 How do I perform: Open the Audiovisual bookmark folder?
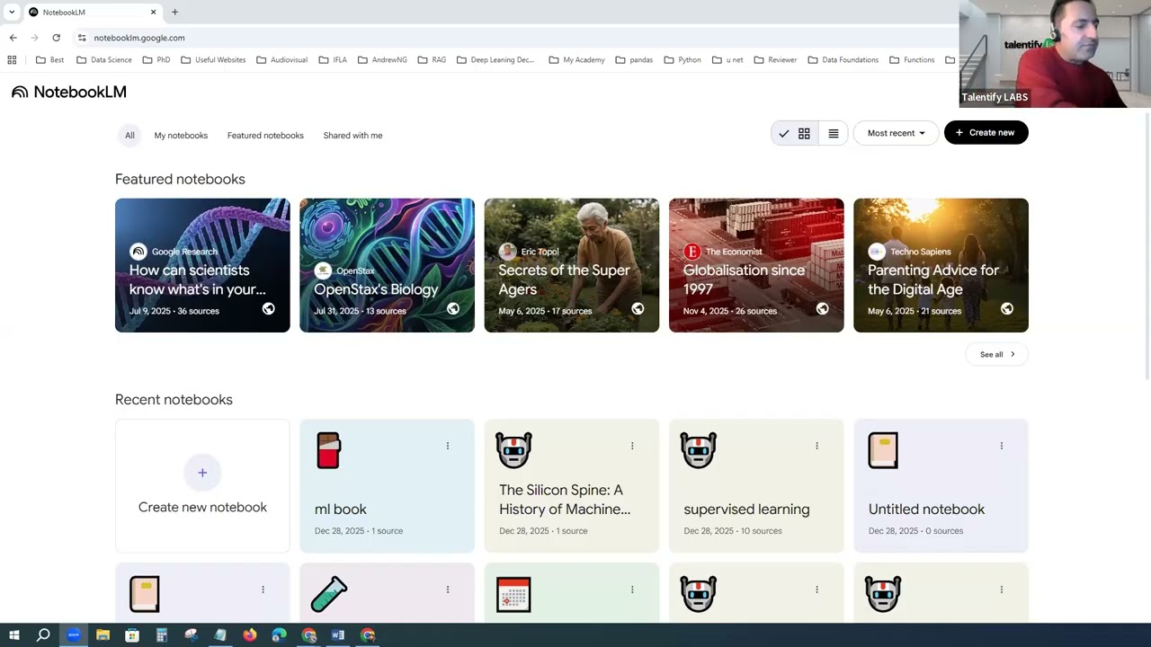pos(281,60)
